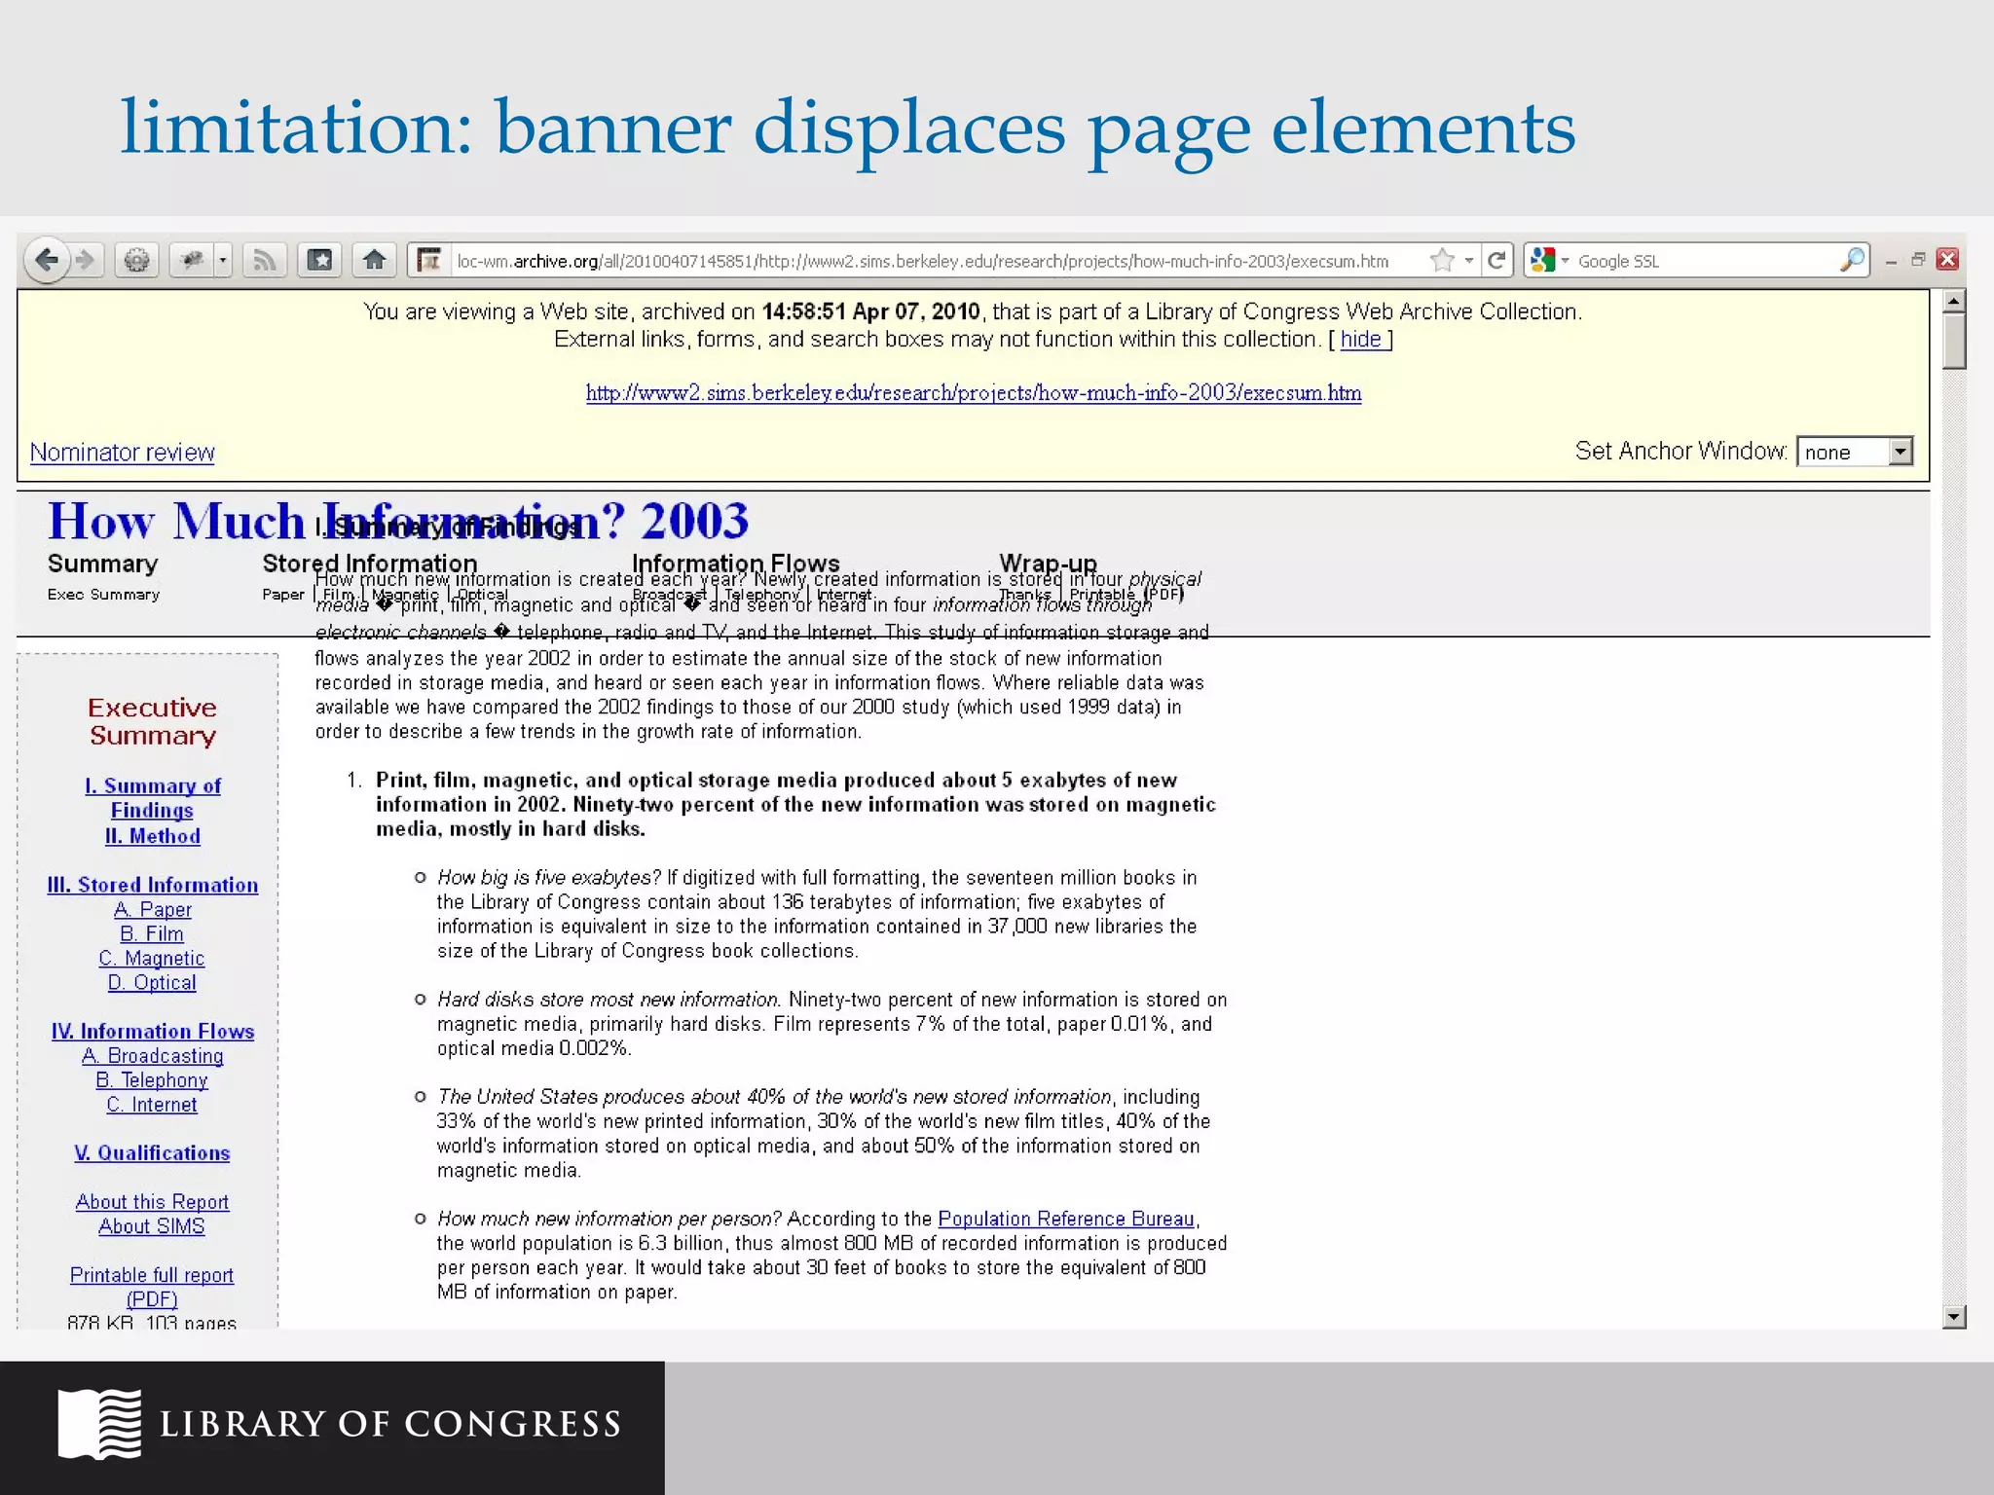
Task: Close the browser with the red X
Action: [x=1947, y=259]
